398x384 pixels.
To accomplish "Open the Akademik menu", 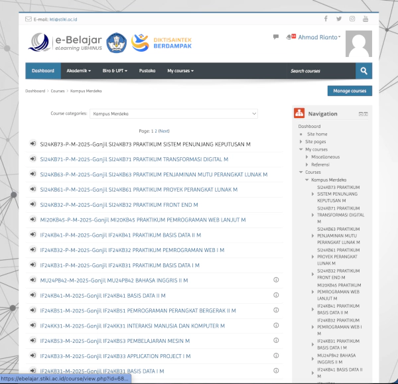I will 79,71.
